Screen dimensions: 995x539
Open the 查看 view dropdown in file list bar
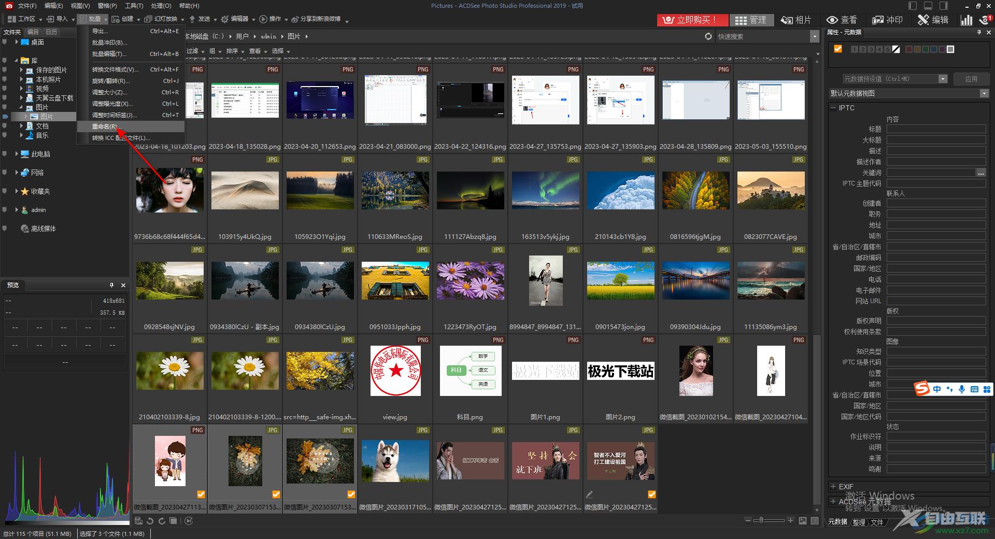tap(258, 51)
